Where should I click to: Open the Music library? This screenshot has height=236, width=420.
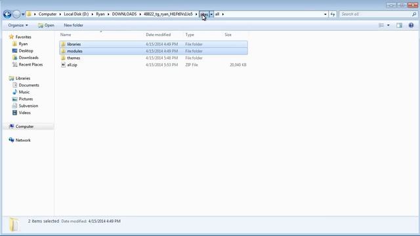click(x=24, y=92)
